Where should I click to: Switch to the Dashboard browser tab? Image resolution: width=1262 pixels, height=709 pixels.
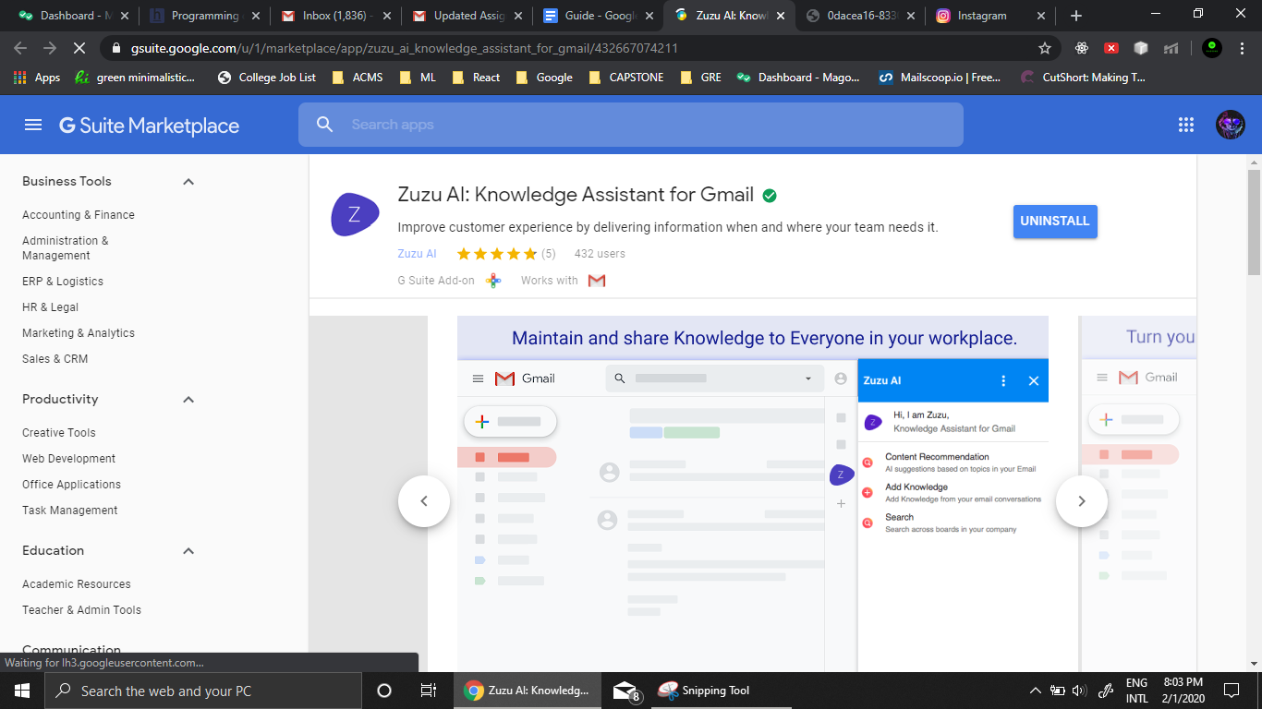pos(74,16)
